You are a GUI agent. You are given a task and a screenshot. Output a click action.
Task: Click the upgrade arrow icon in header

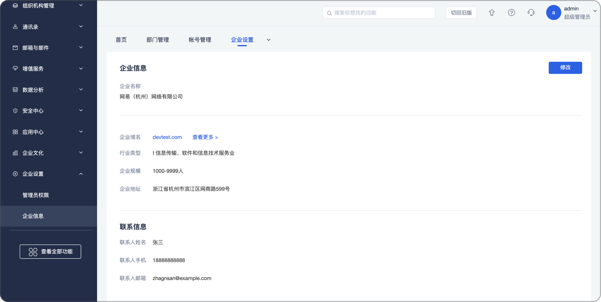click(x=492, y=13)
